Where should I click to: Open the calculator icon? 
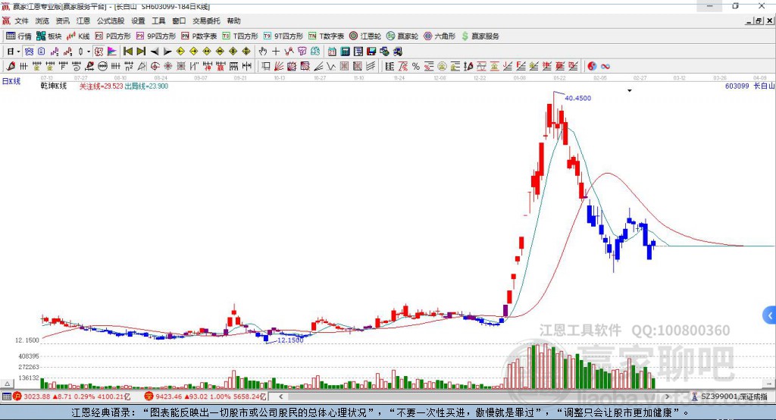pos(346,52)
